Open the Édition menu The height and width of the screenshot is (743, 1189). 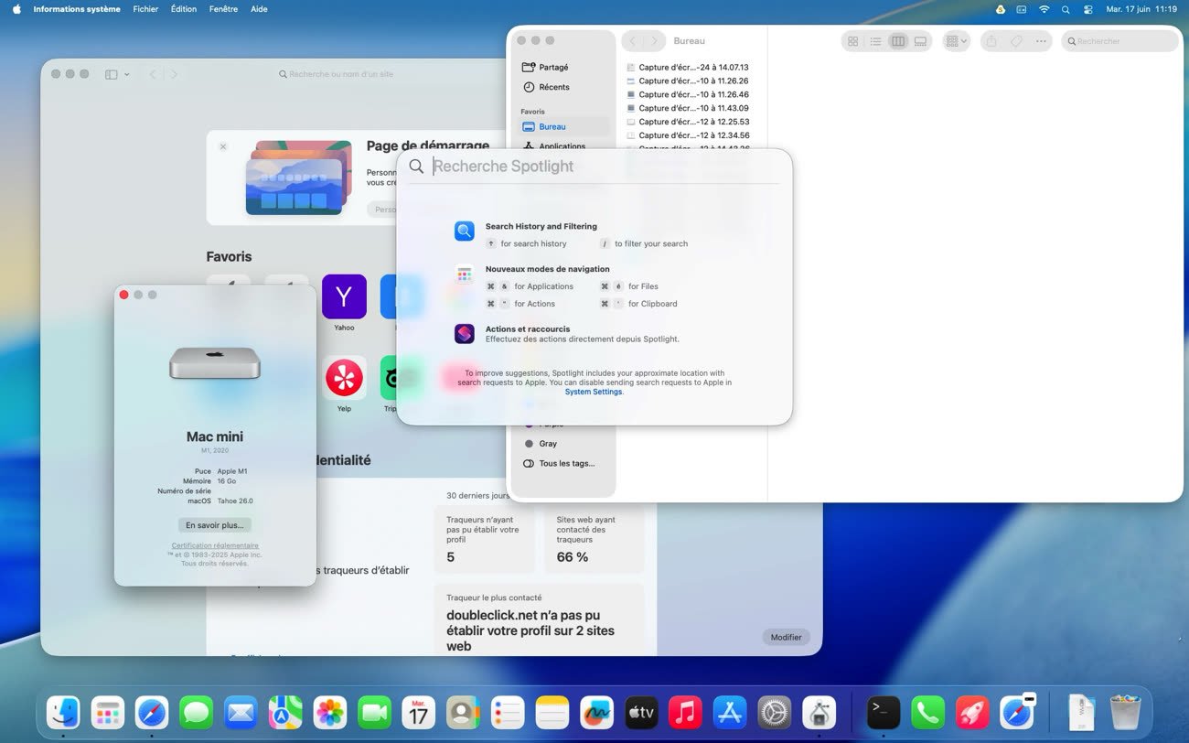184,9
